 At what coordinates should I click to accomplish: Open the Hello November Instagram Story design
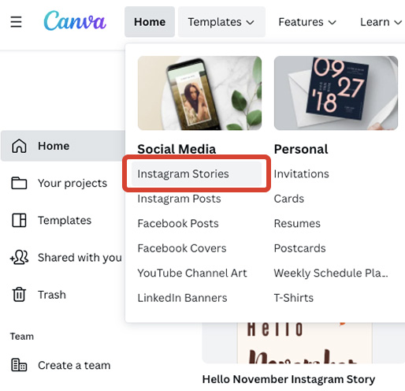tap(288, 379)
